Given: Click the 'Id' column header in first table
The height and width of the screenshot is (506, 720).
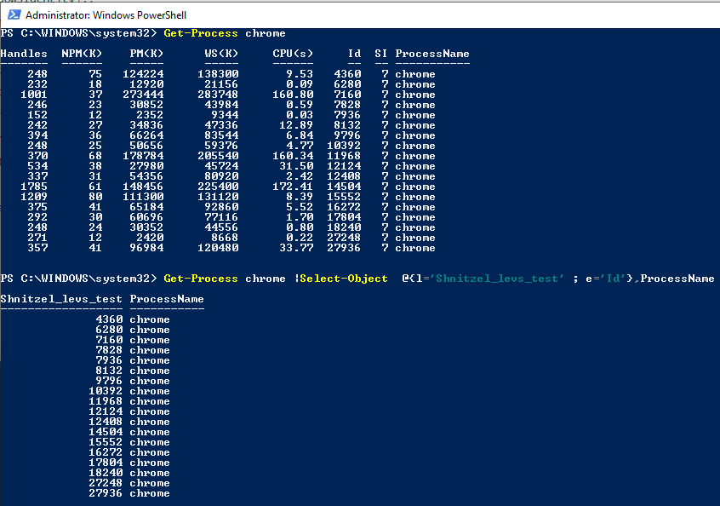Looking at the screenshot, I should [354, 54].
